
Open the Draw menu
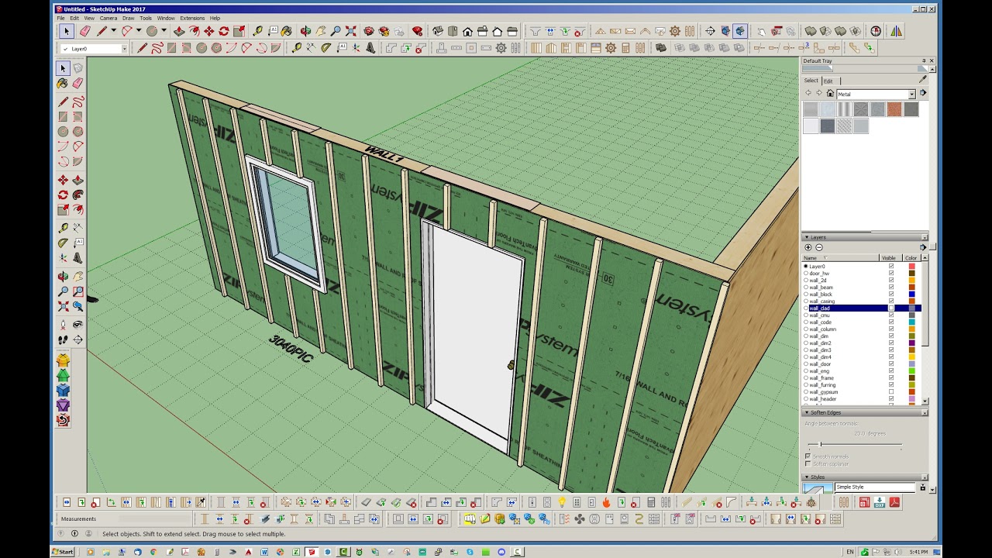coord(128,18)
